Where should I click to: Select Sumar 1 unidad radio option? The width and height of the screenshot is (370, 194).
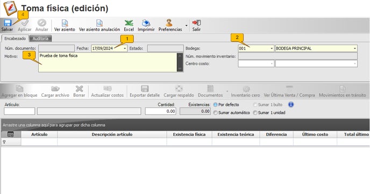(255, 113)
